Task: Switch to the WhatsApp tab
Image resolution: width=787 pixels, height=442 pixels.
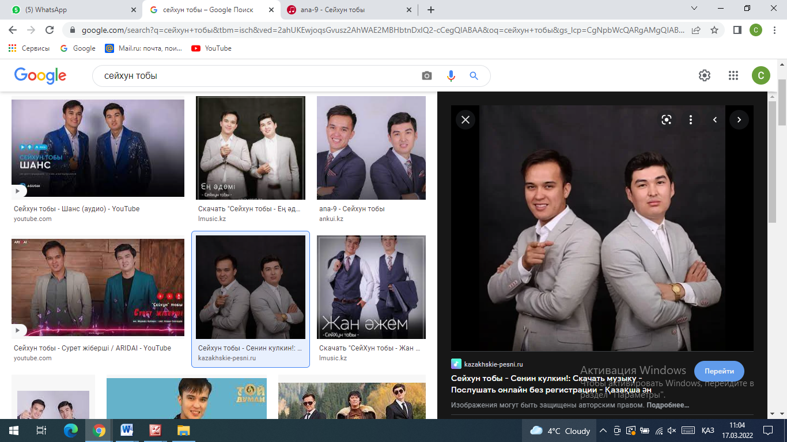Action: 71,10
